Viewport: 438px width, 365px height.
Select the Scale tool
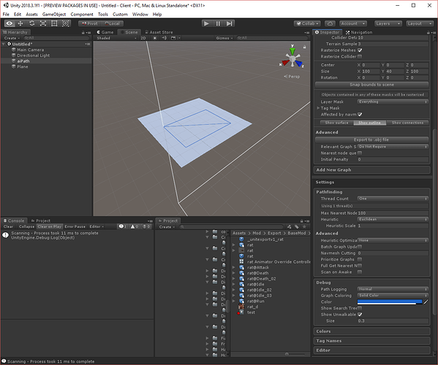43,23
